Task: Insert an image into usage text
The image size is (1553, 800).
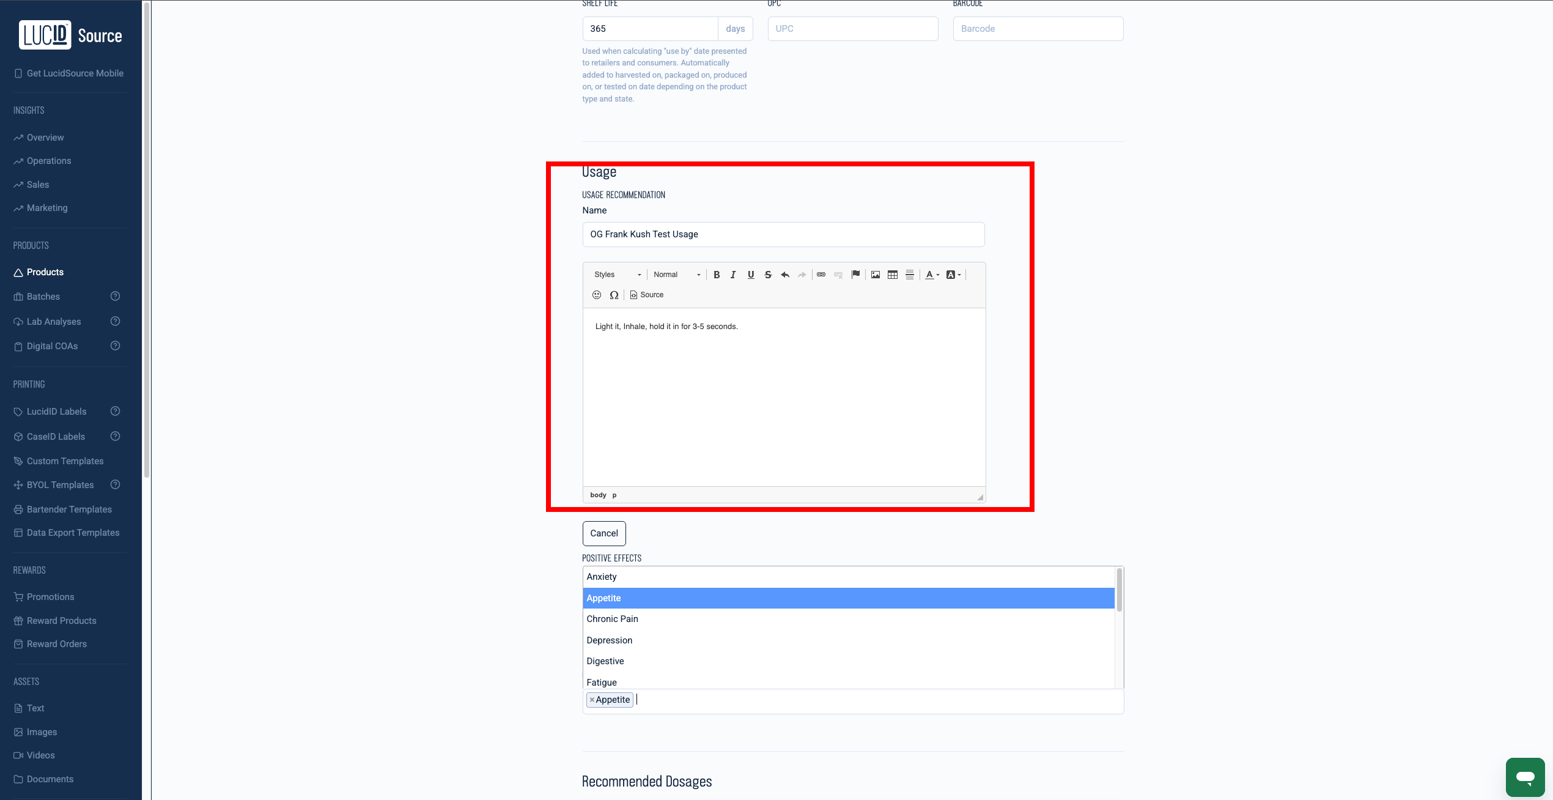Action: (876, 275)
